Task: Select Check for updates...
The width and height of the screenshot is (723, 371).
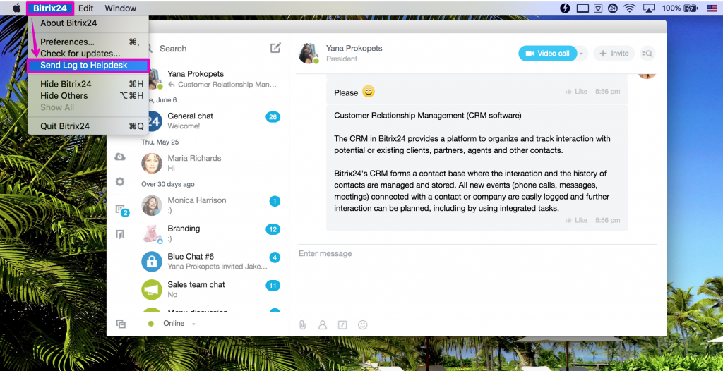Action: pyautogui.click(x=88, y=54)
